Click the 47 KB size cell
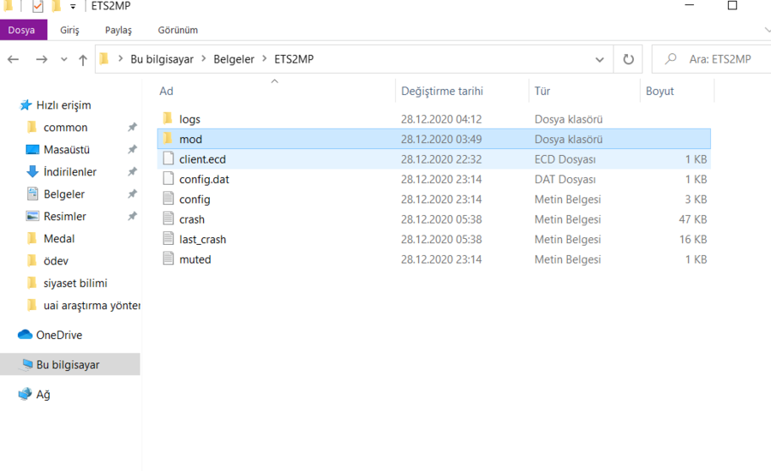This screenshot has width=771, height=471. (x=692, y=219)
